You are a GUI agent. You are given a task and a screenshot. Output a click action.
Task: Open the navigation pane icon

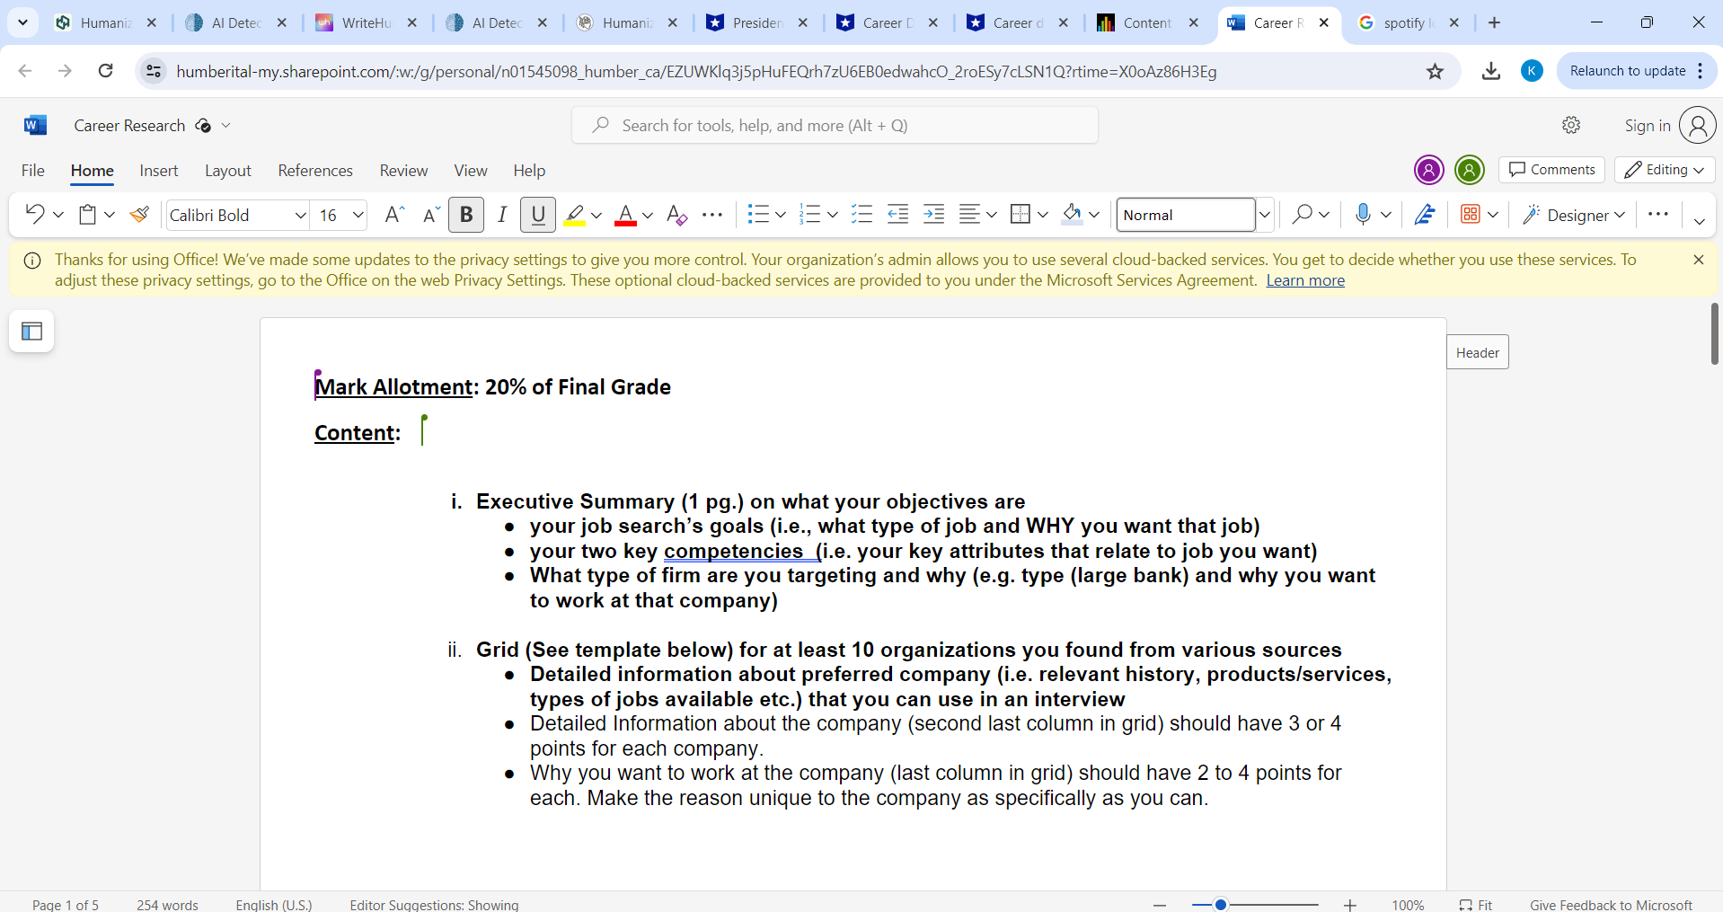click(x=31, y=332)
